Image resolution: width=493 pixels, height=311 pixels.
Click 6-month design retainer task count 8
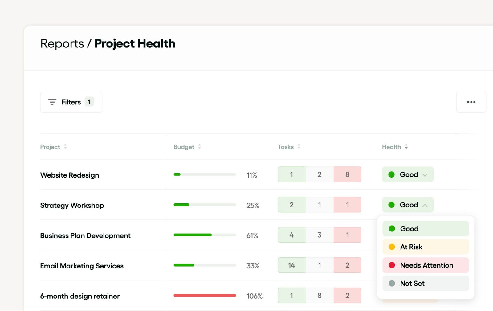[320, 295]
